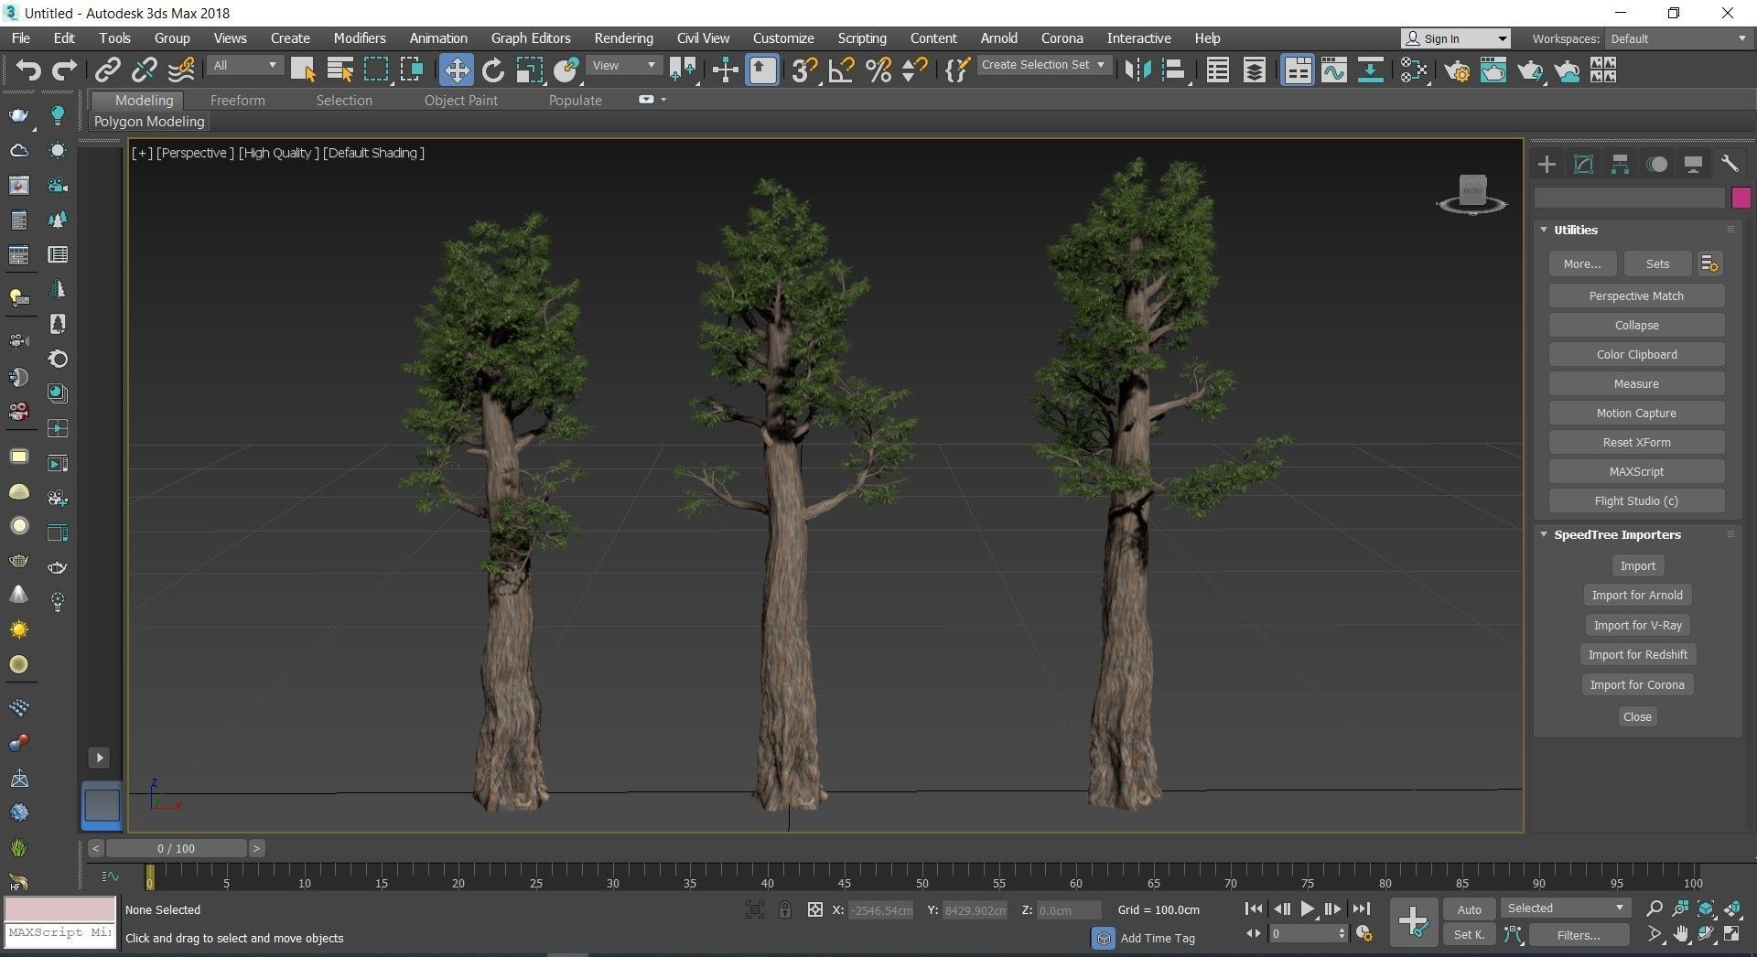Expand the left panel arrow button
1757x957 pixels.
pos(100,758)
